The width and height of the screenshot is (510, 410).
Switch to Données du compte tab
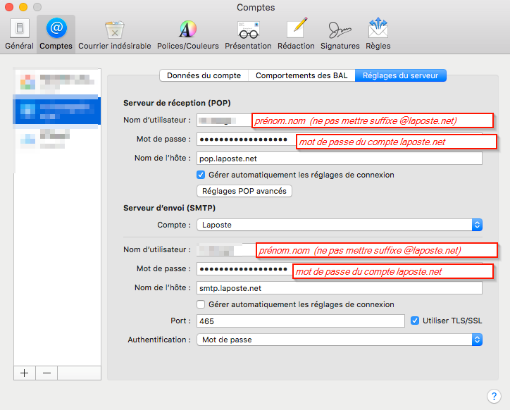click(204, 75)
